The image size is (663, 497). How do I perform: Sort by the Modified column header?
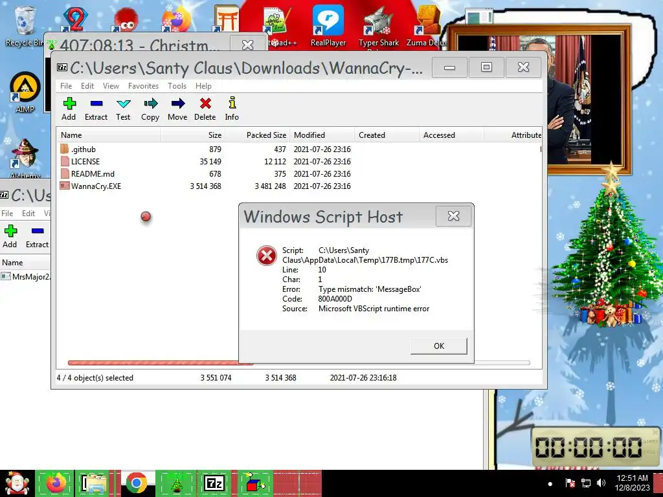pos(322,135)
